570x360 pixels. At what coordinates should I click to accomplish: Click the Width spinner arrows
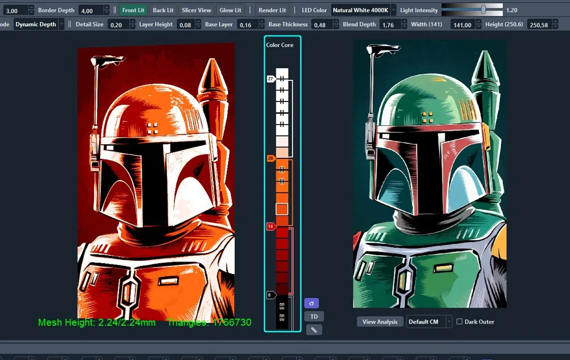478,24
